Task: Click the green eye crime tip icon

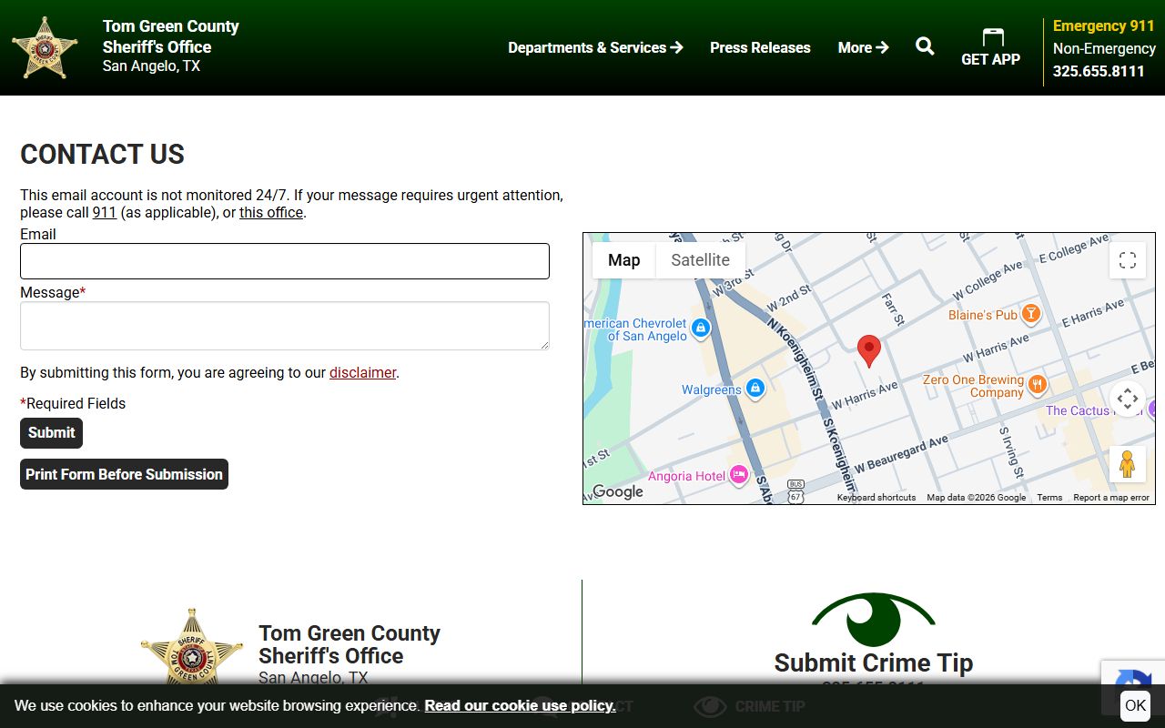Action: [x=874, y=619]
